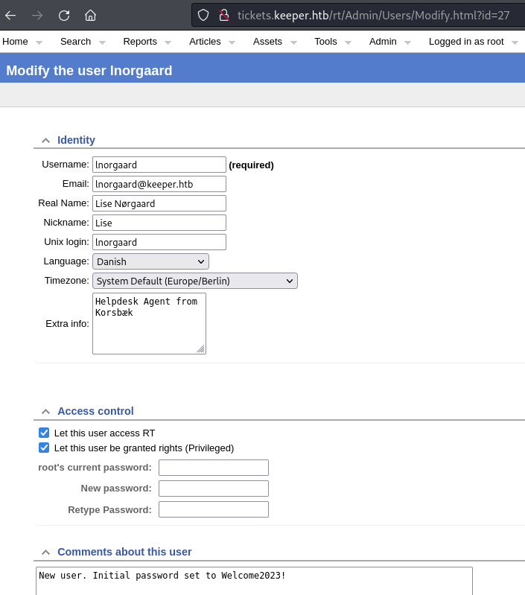Go to browser home icon
This screenshot has height=595, width=525.
point(90,15)
